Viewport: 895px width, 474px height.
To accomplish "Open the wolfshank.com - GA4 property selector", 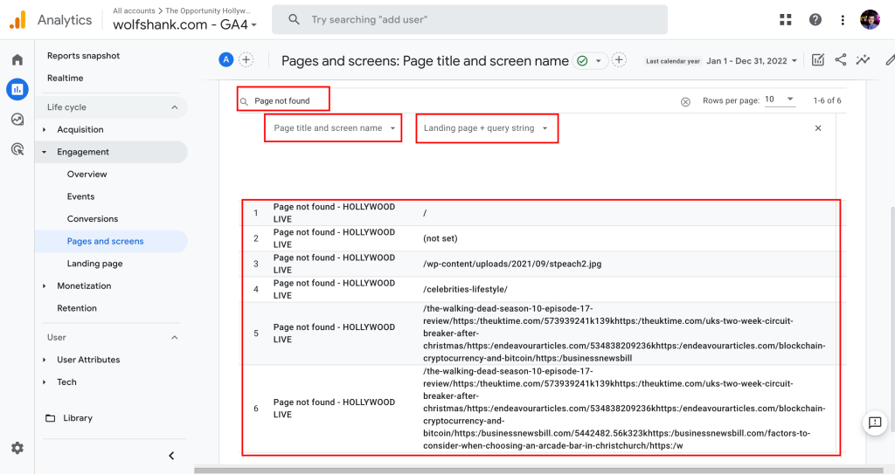I will 184,24.
